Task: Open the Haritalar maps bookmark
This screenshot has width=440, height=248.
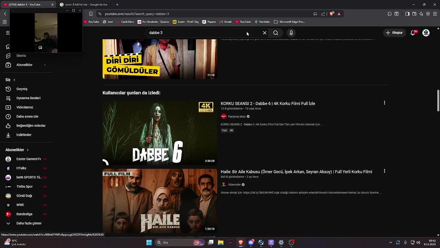Action: 262,22
